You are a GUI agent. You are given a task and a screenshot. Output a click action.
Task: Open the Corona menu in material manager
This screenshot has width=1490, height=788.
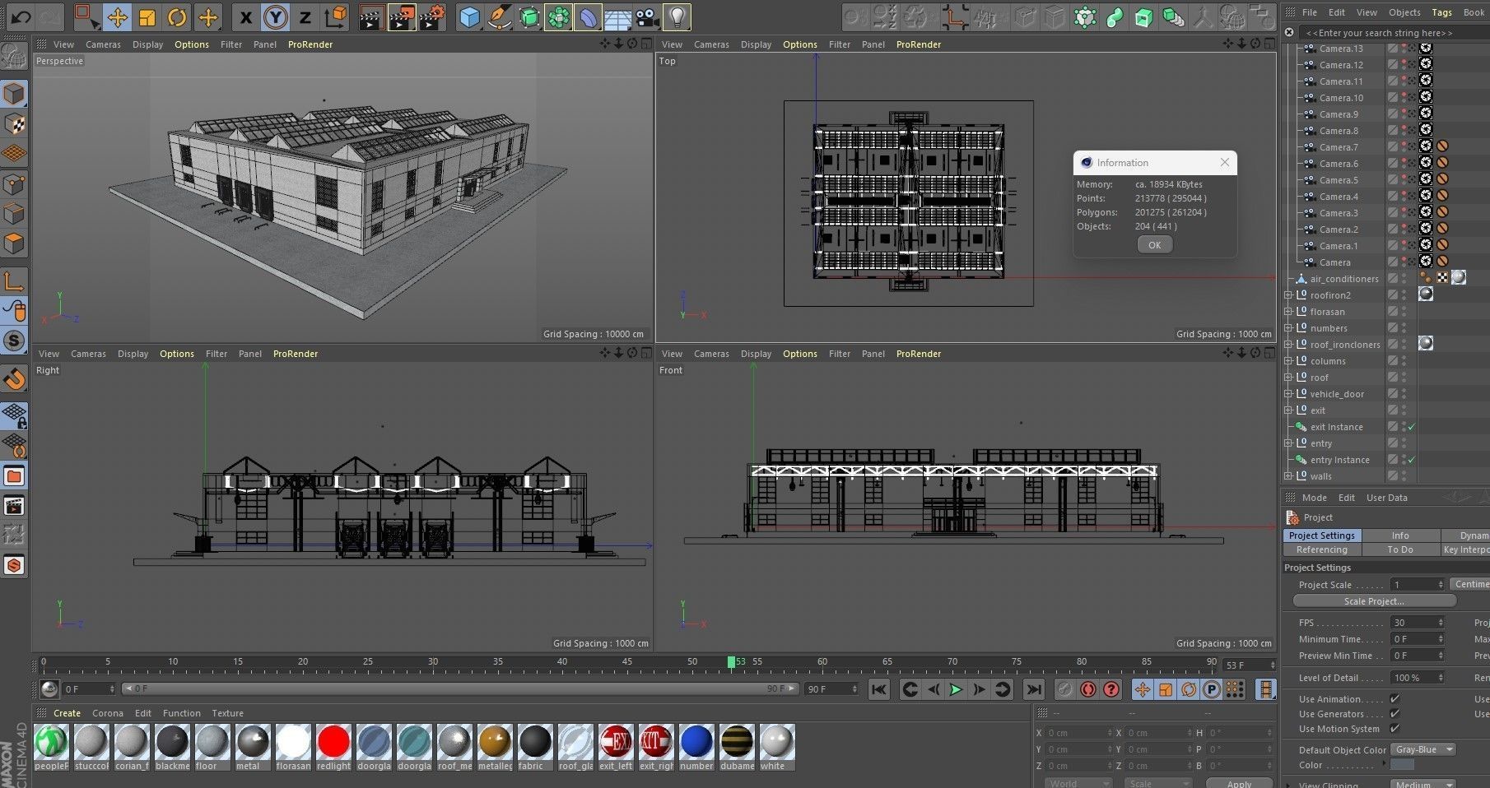coord(107,713)
